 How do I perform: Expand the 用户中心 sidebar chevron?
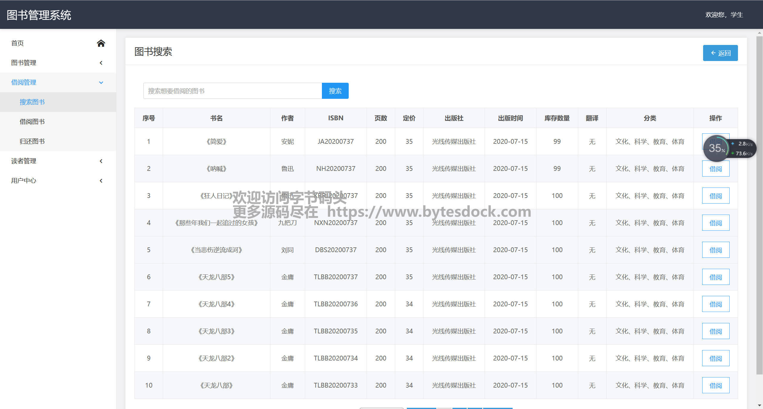[x=101, y=181]
